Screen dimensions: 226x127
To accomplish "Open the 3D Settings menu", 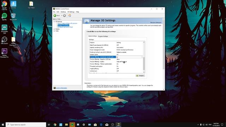I will (x=71, y=12).
